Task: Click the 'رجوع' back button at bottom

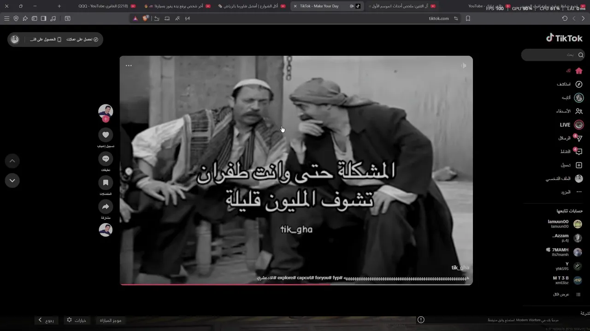Action: [46, 320]
